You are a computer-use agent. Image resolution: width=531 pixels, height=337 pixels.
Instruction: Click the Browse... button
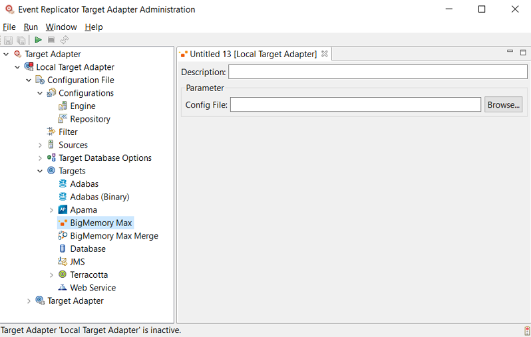502,105
